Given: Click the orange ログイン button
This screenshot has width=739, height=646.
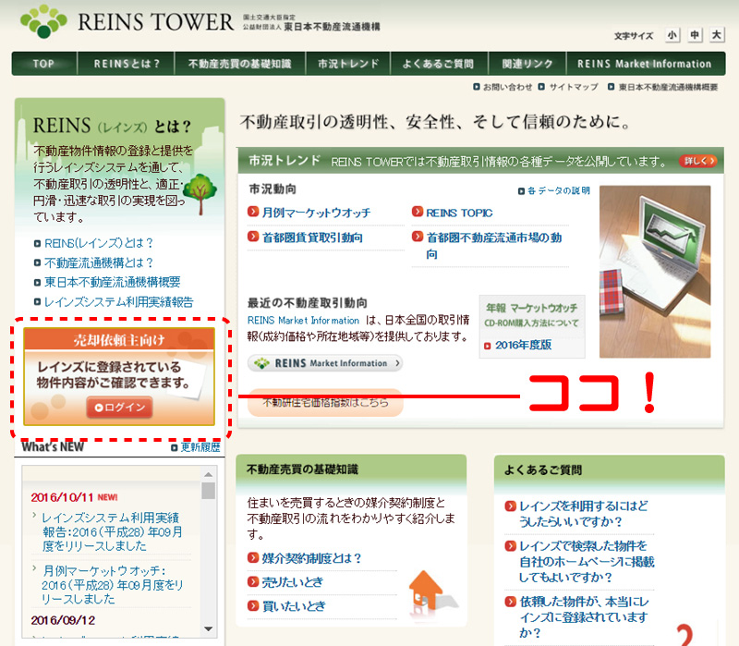Looking at the screenshot, I should [x=119, y=408].
